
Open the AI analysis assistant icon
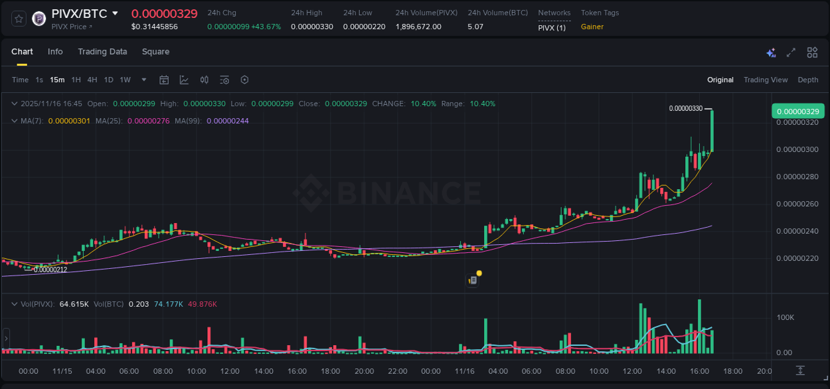(x=771, y=52)
